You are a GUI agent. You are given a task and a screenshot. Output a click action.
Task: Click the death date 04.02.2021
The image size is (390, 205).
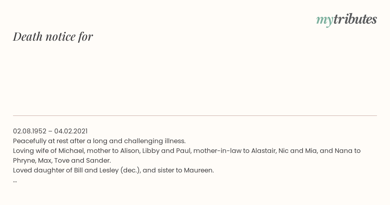click(71, 131)
